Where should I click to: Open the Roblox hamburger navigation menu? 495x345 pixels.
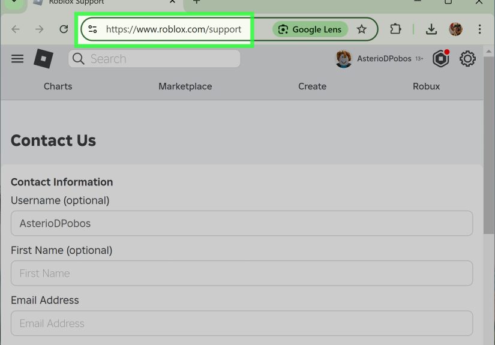coord(17,59)
